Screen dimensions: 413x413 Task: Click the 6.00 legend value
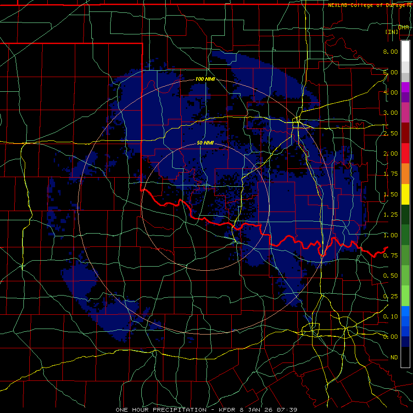click(x=391, y=72)
